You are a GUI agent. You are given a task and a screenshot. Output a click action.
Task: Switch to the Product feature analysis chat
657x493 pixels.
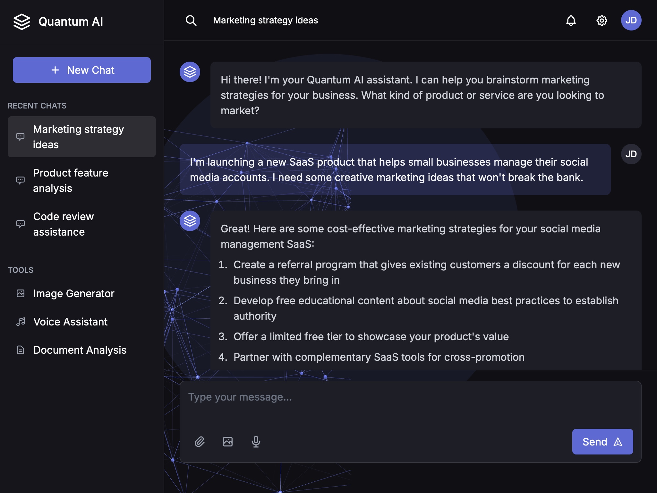click(x=71, y=180)
